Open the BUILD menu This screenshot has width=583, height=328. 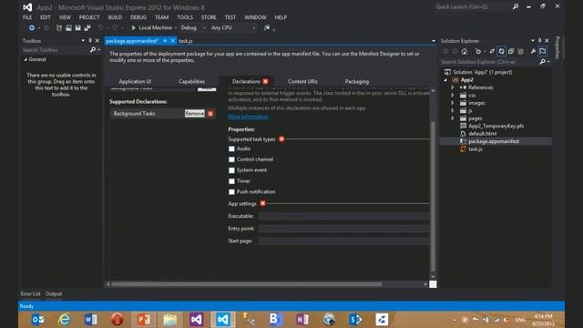click(x=115, y=17)
